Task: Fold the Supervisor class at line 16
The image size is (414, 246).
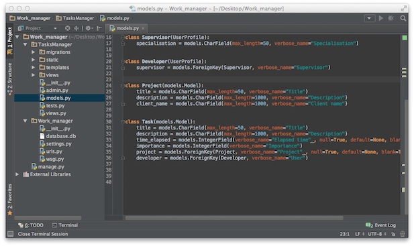Action: [123, 38]
